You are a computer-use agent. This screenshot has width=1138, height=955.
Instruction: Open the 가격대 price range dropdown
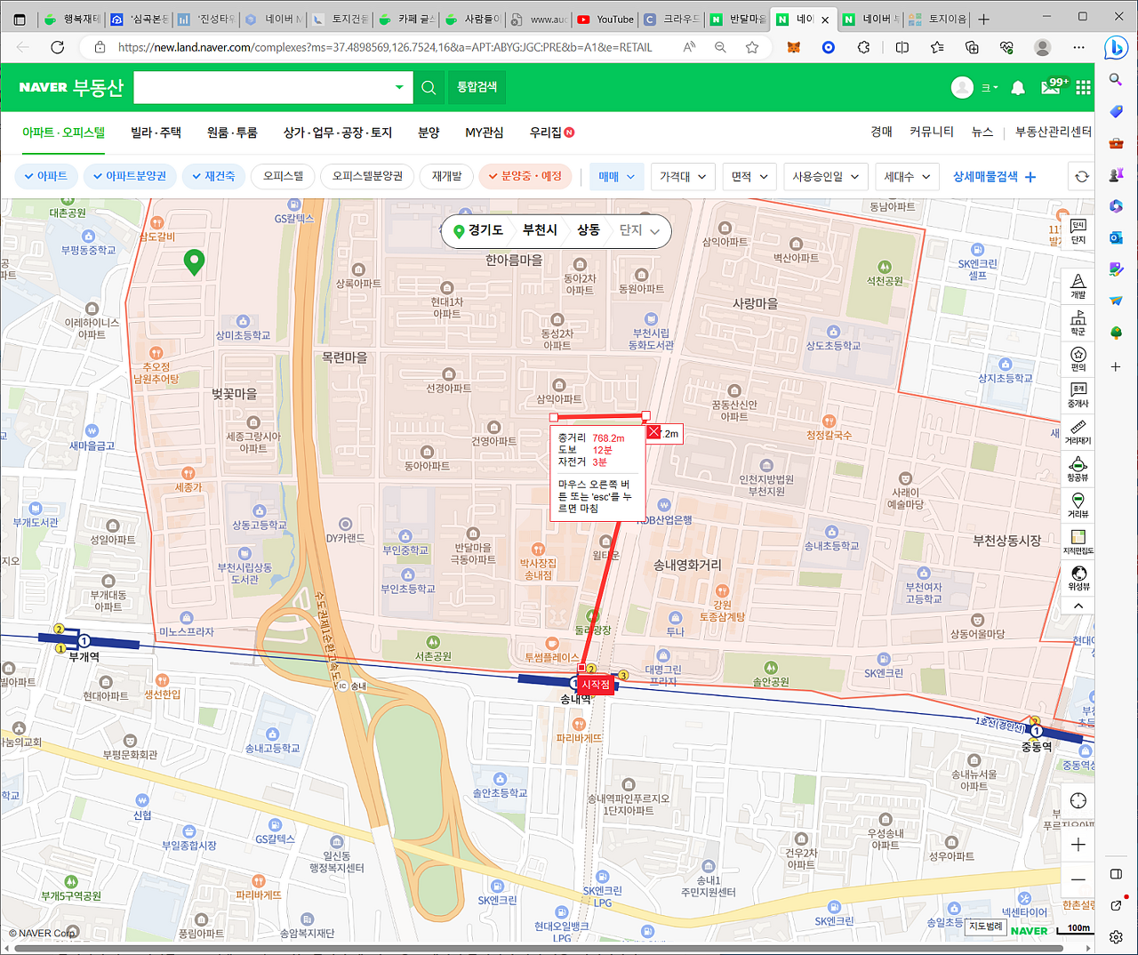[x=683, y=177]
